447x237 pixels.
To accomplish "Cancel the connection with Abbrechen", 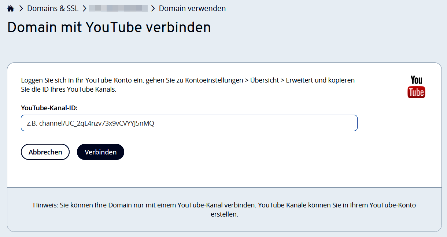I will [45, 152].
